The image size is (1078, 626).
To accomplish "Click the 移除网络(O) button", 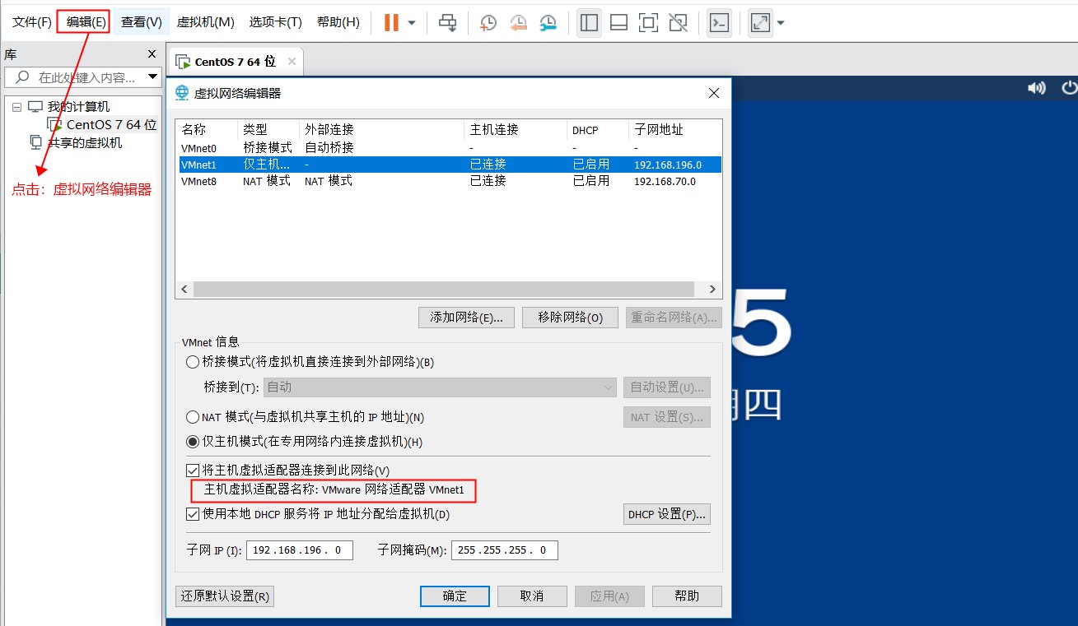I will click(x=570, y=318).
